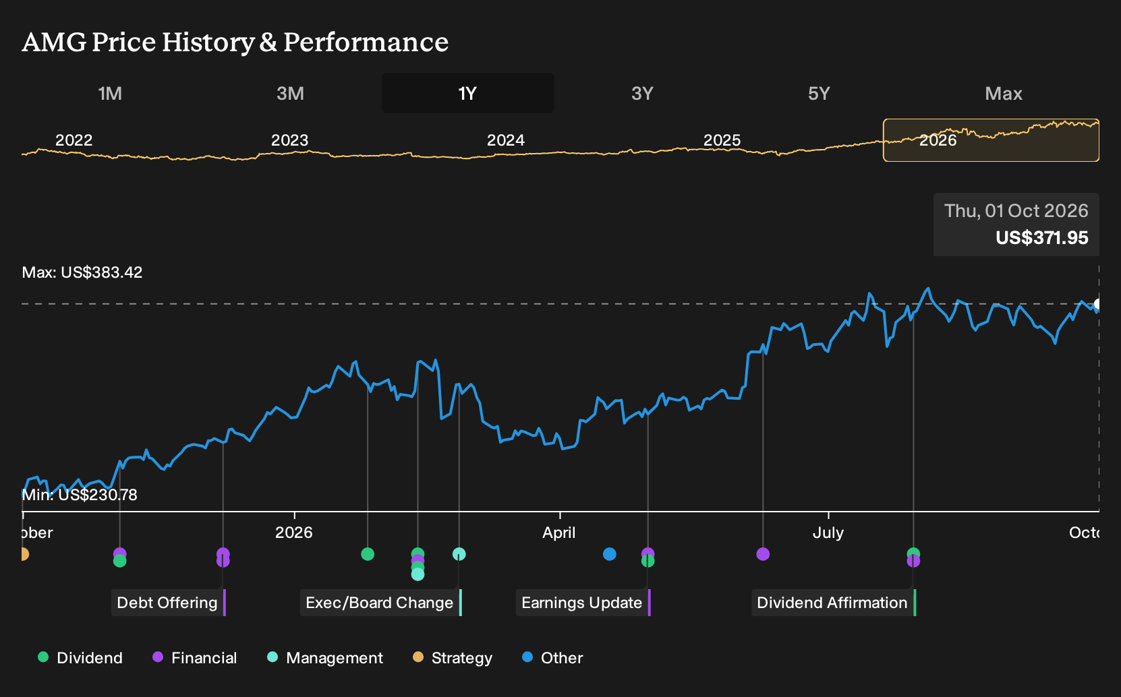1121x697 pixels.
Task: Click the April label on the x-axis
Action: (x=559, y=533)
